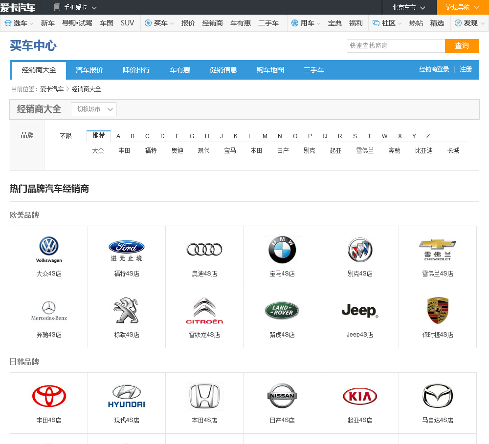Expand the 选车 menu arrow
This screenshot has height=444, width=489.
pyautogui.click(x=31, y=23)
